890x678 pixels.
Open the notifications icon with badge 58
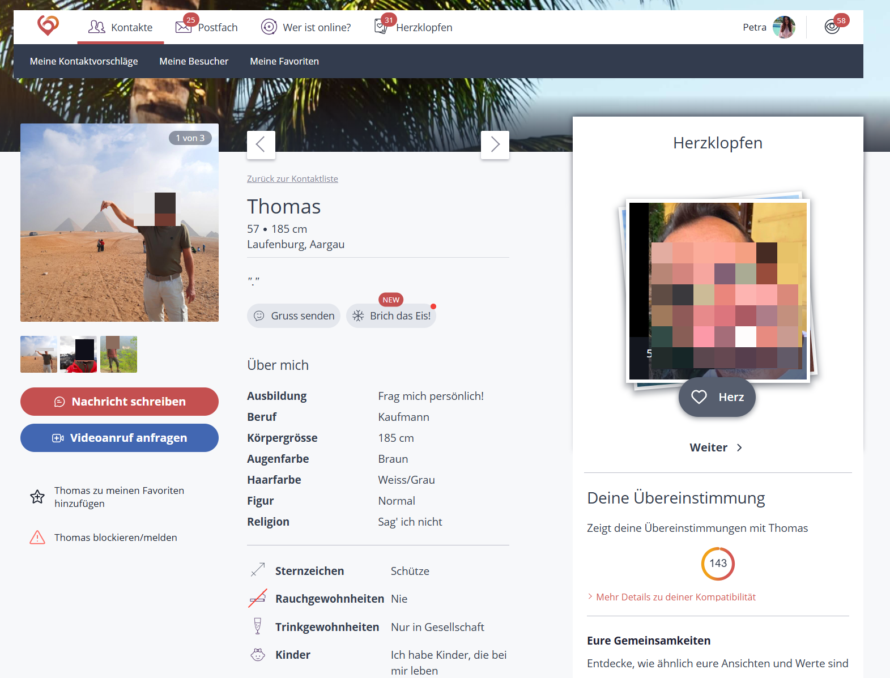pyautogui.click(x=832, y=27)
